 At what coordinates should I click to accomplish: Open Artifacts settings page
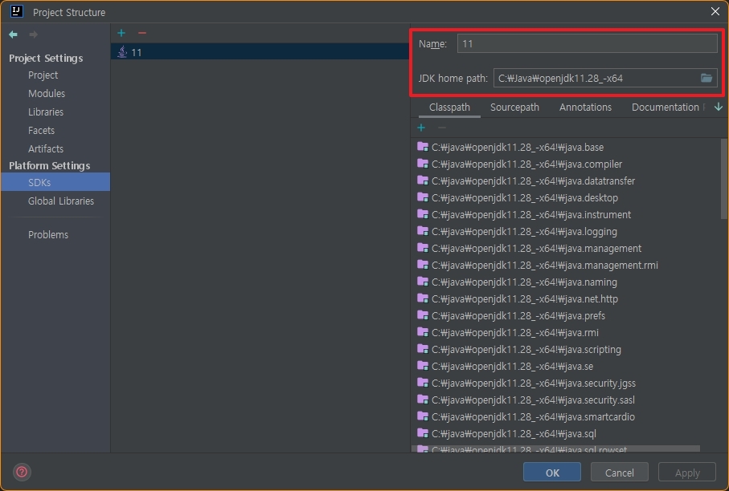(46, 149)
